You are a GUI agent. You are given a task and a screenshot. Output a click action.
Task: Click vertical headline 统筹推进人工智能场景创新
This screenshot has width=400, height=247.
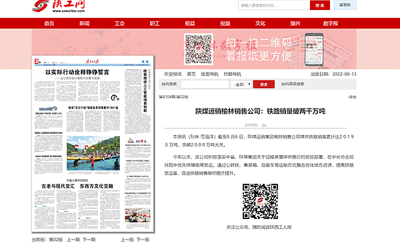(145, 91)
